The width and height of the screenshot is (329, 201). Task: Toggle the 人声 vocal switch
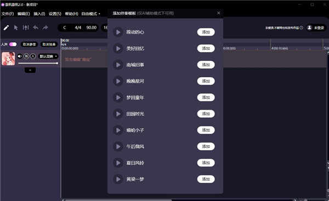[13, 44]
